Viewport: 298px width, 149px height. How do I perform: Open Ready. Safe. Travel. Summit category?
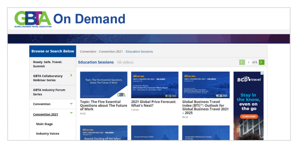pos(47,64)
